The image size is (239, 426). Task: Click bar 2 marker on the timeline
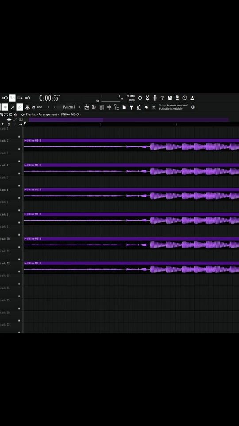coord(100,124)
